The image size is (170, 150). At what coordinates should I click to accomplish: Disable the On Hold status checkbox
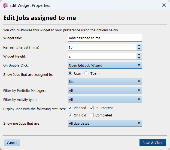point(70,115)
